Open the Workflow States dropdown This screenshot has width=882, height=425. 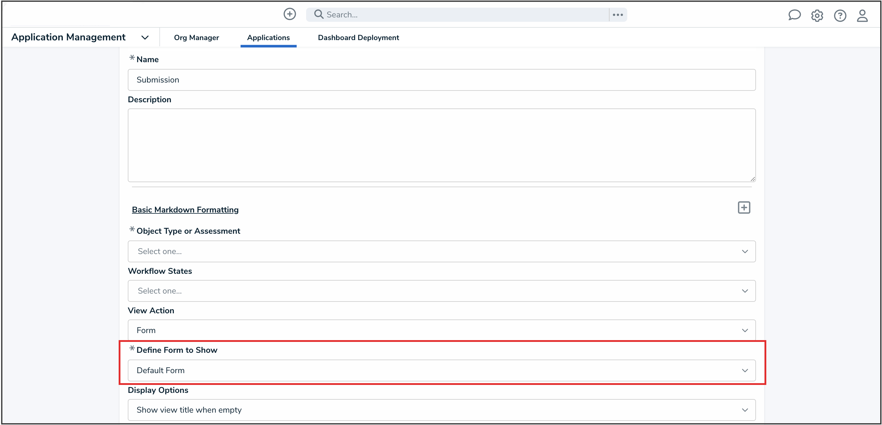click(441, 291)
